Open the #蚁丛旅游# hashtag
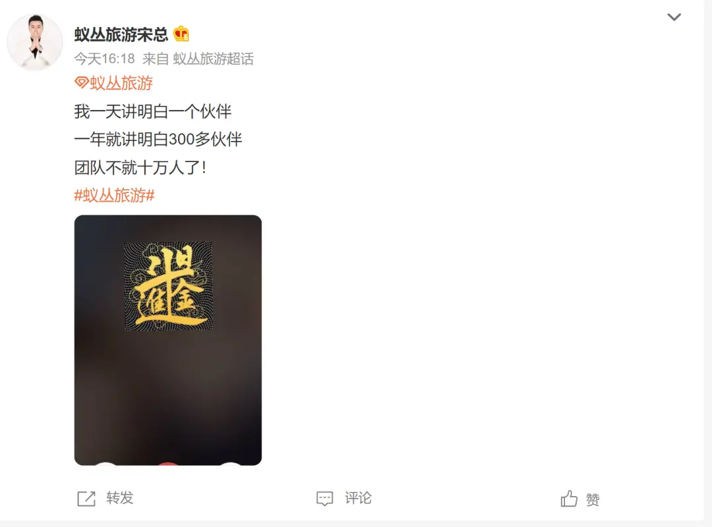Image resolution: width=712 pixels, height=527 pixels. pos(115,195)
